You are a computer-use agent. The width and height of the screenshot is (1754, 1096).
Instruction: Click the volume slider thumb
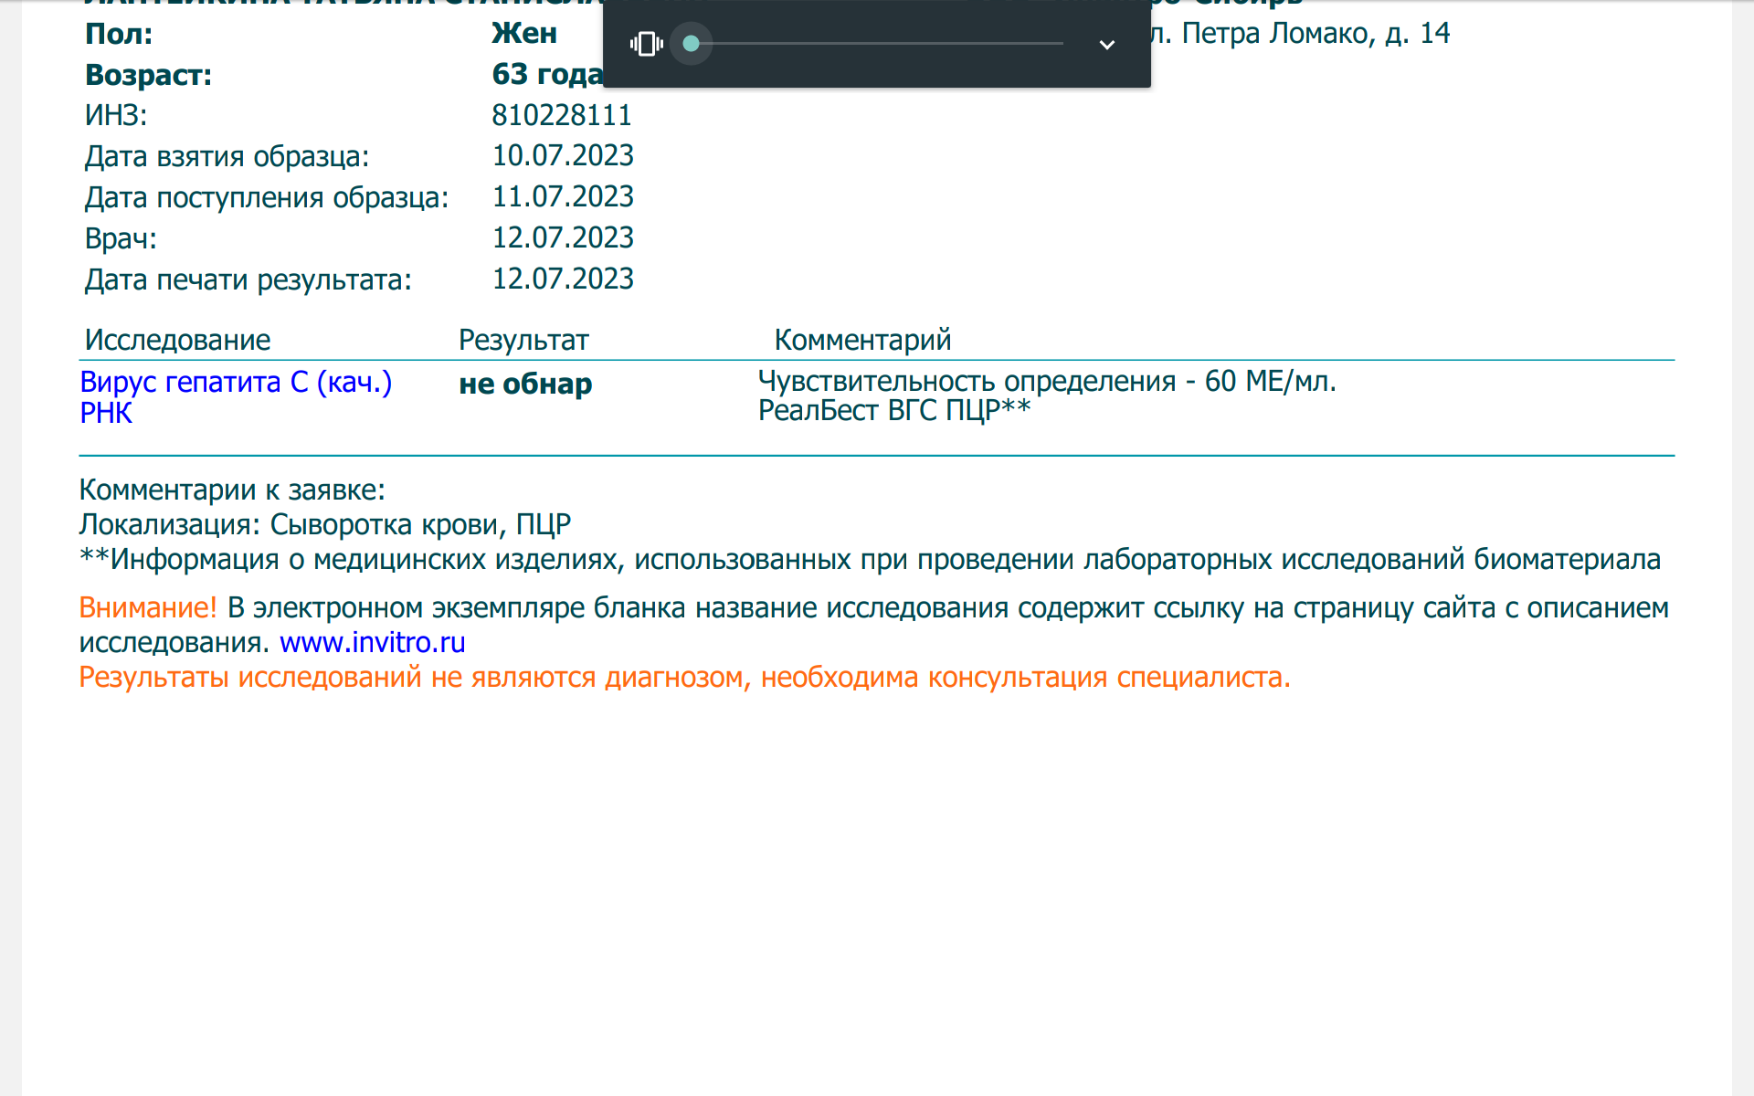tap(692, 44)
